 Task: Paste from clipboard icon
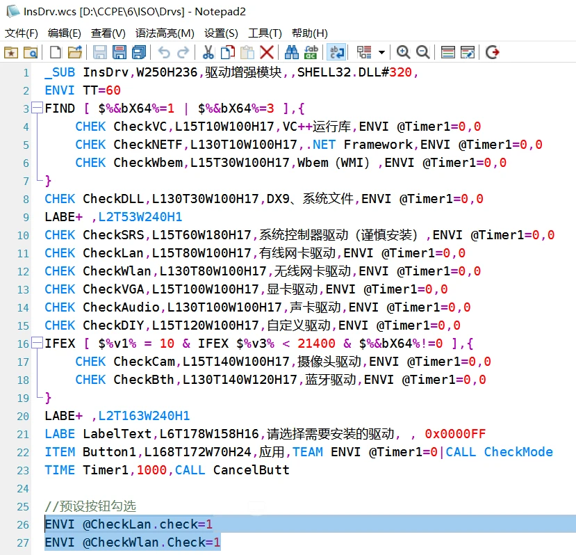coord(247,53)
